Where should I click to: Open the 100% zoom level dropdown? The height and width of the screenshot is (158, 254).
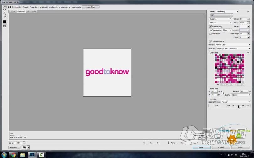24,143
